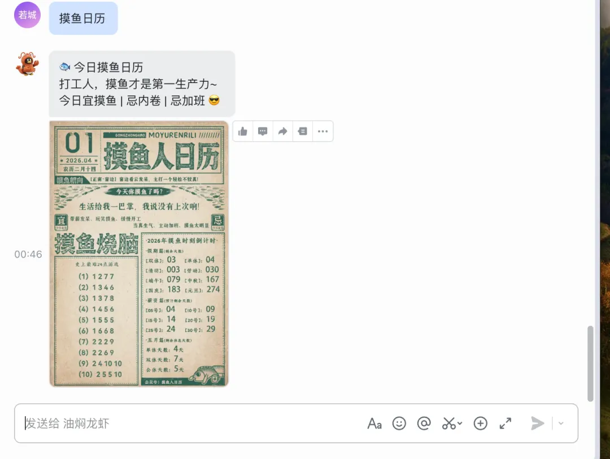The image size is (610, 459).
Task: Give a thumbs-up reaction to the calendar image
Action: click(243, 132)
